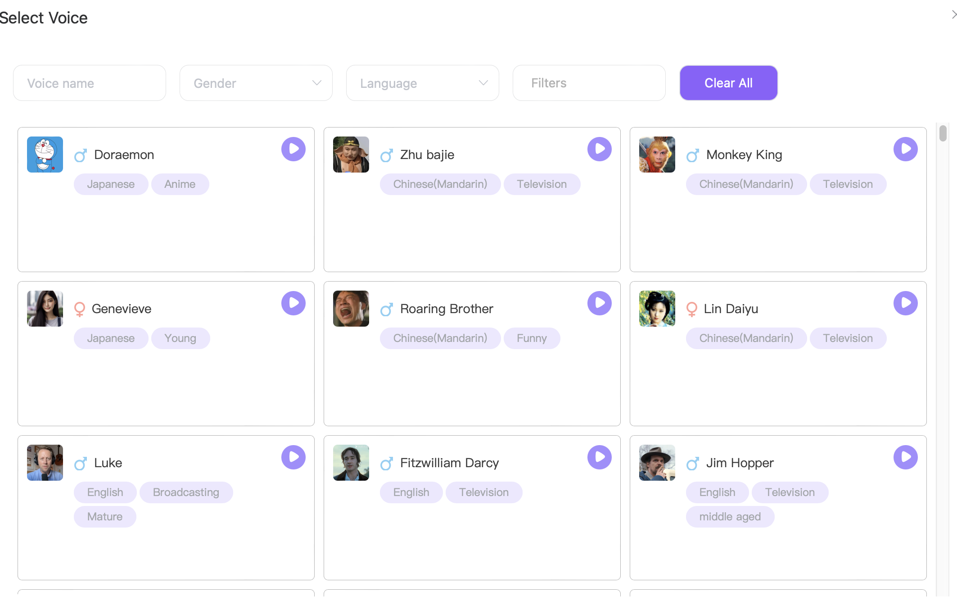Select the Doraemon avatar thumbnail

(x=45, y=155)
